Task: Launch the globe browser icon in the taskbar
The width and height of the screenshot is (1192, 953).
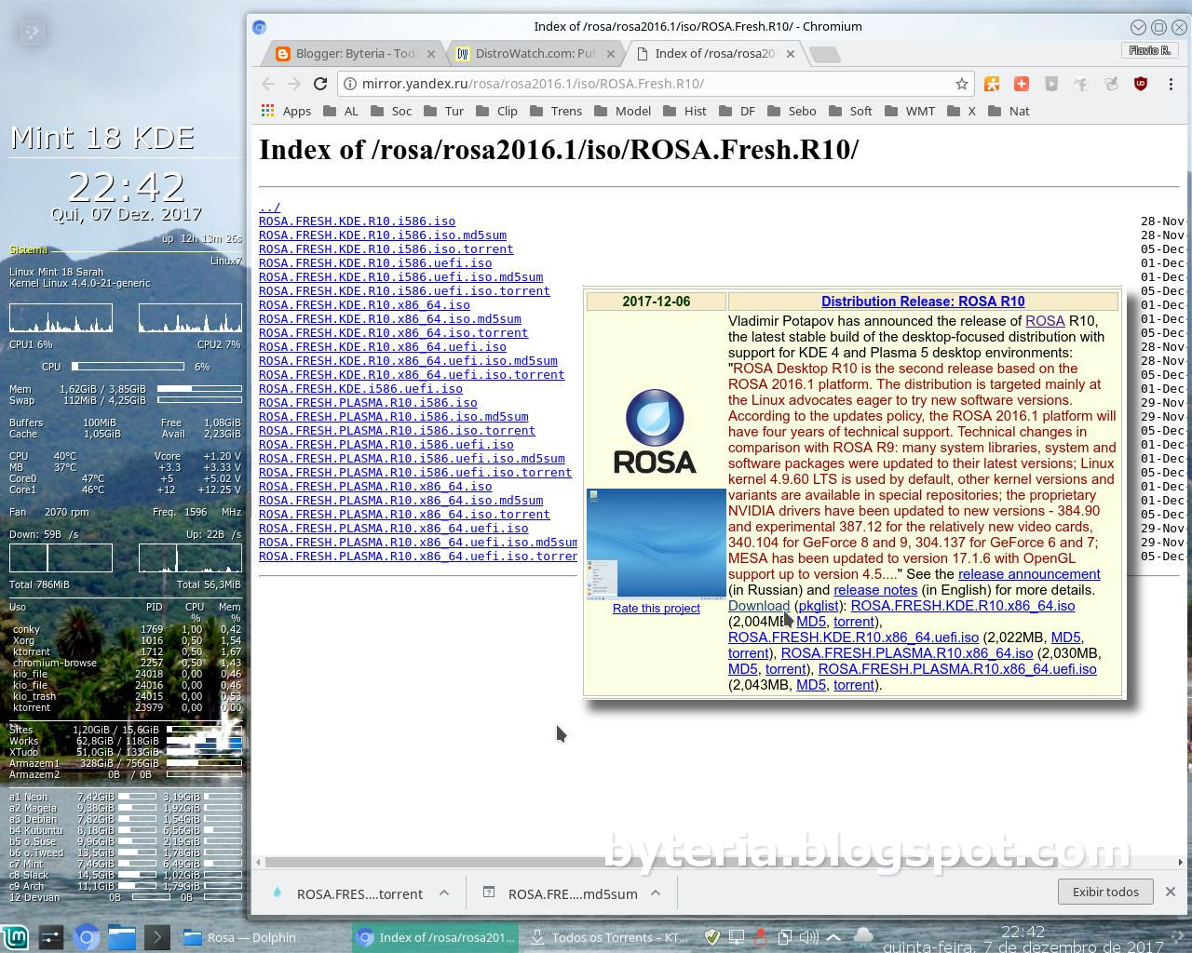Action: coord(87,937)
